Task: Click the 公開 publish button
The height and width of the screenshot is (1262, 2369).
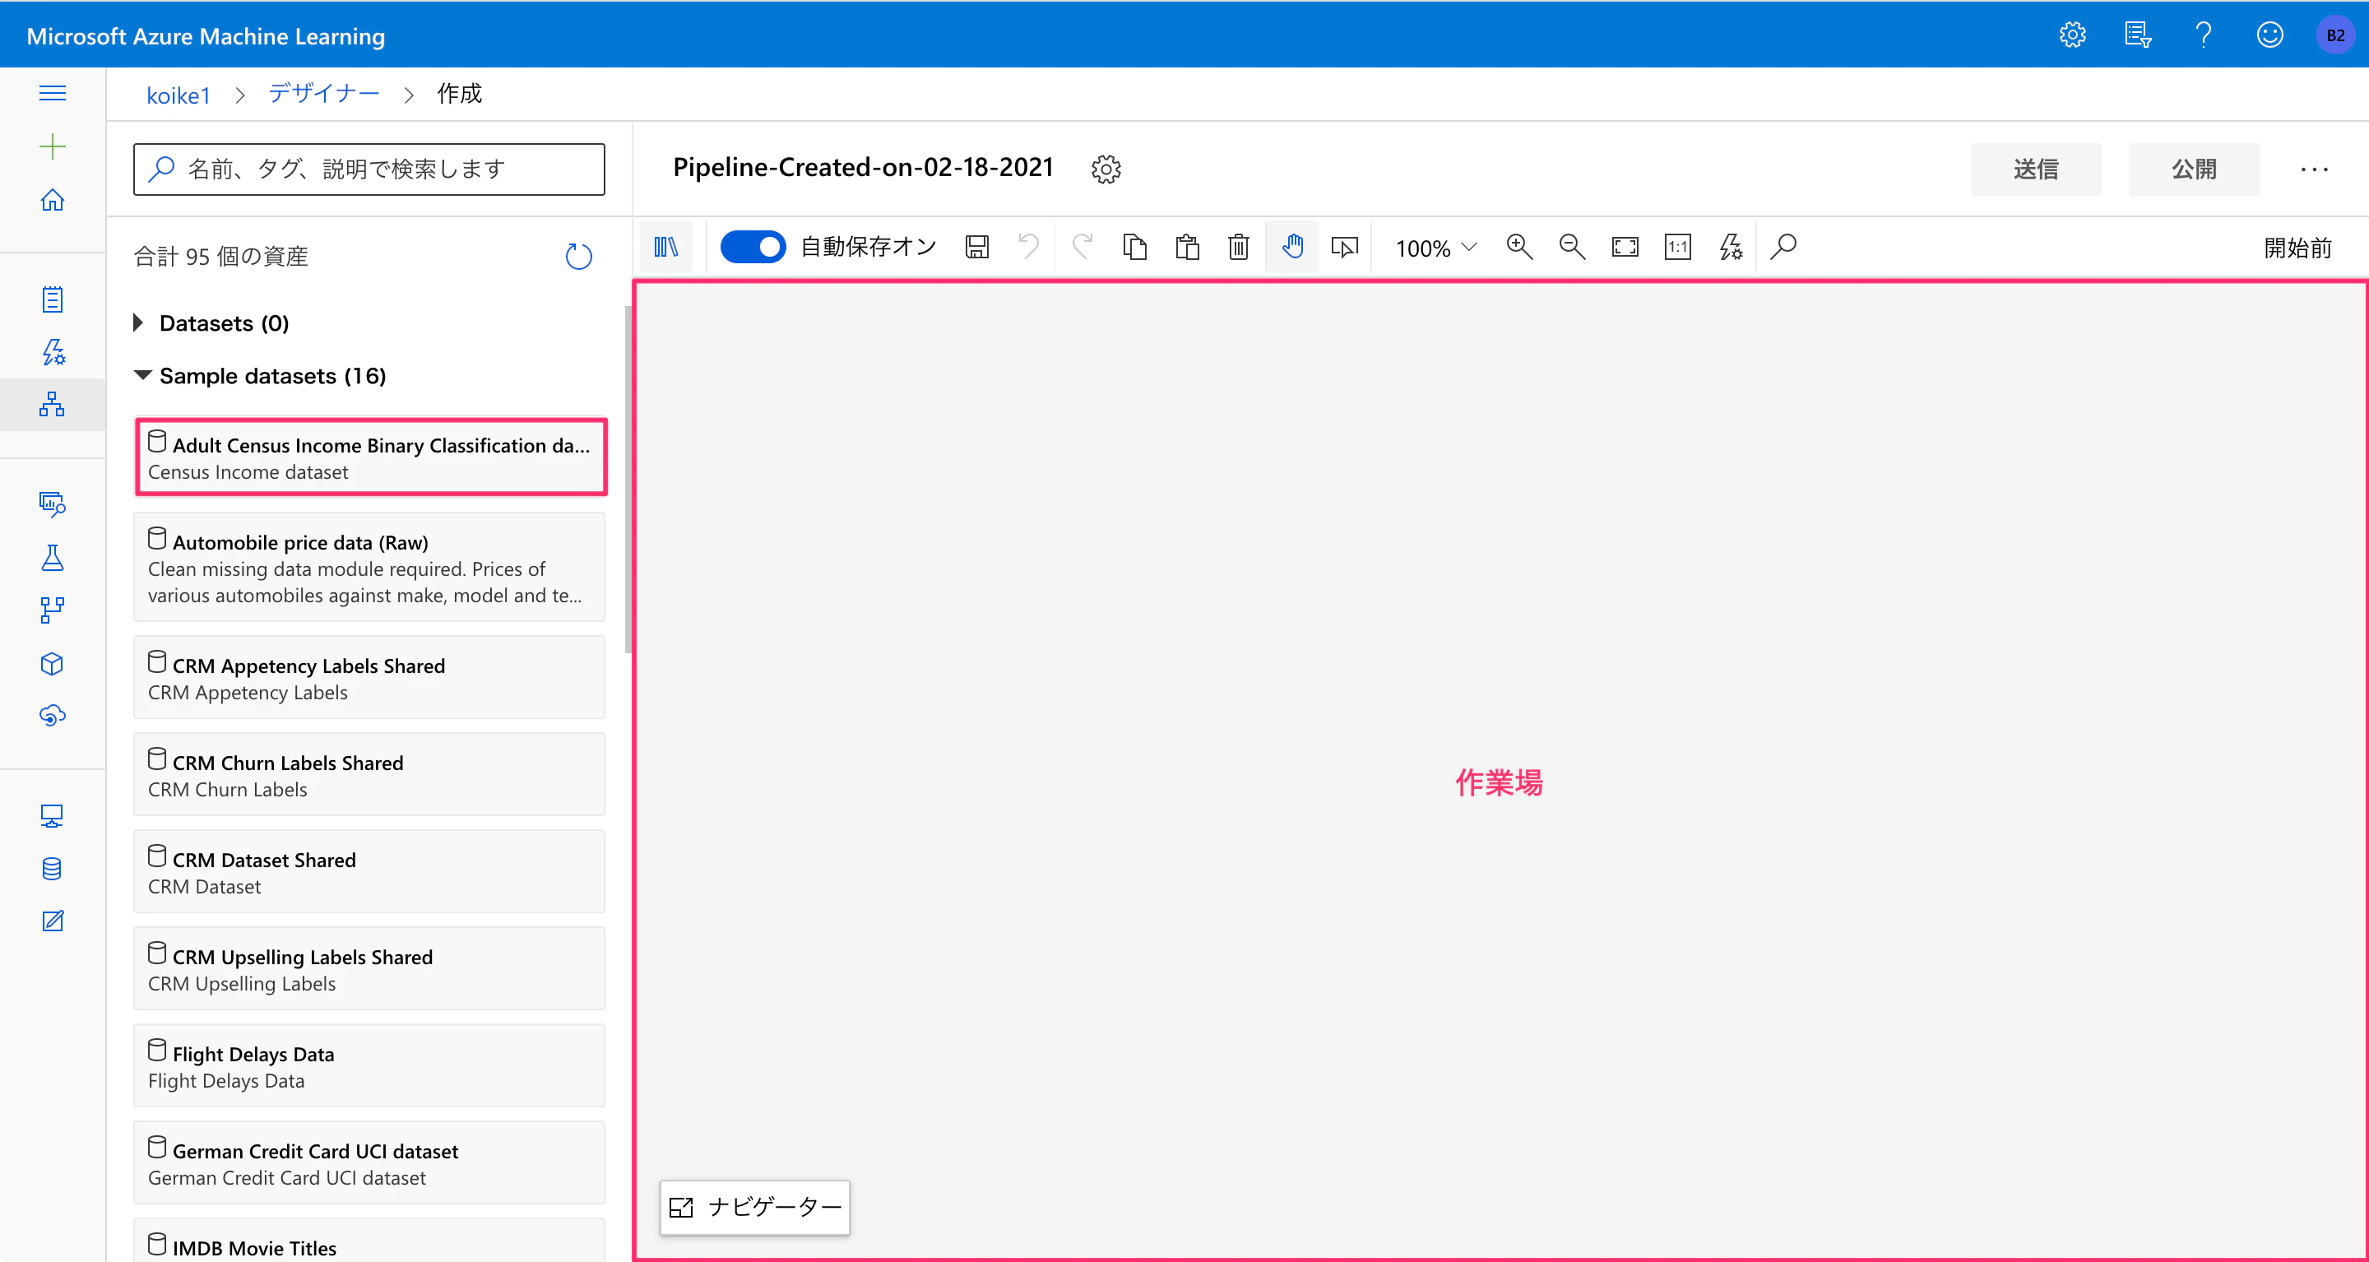Action: click(x=2193, y=169)
